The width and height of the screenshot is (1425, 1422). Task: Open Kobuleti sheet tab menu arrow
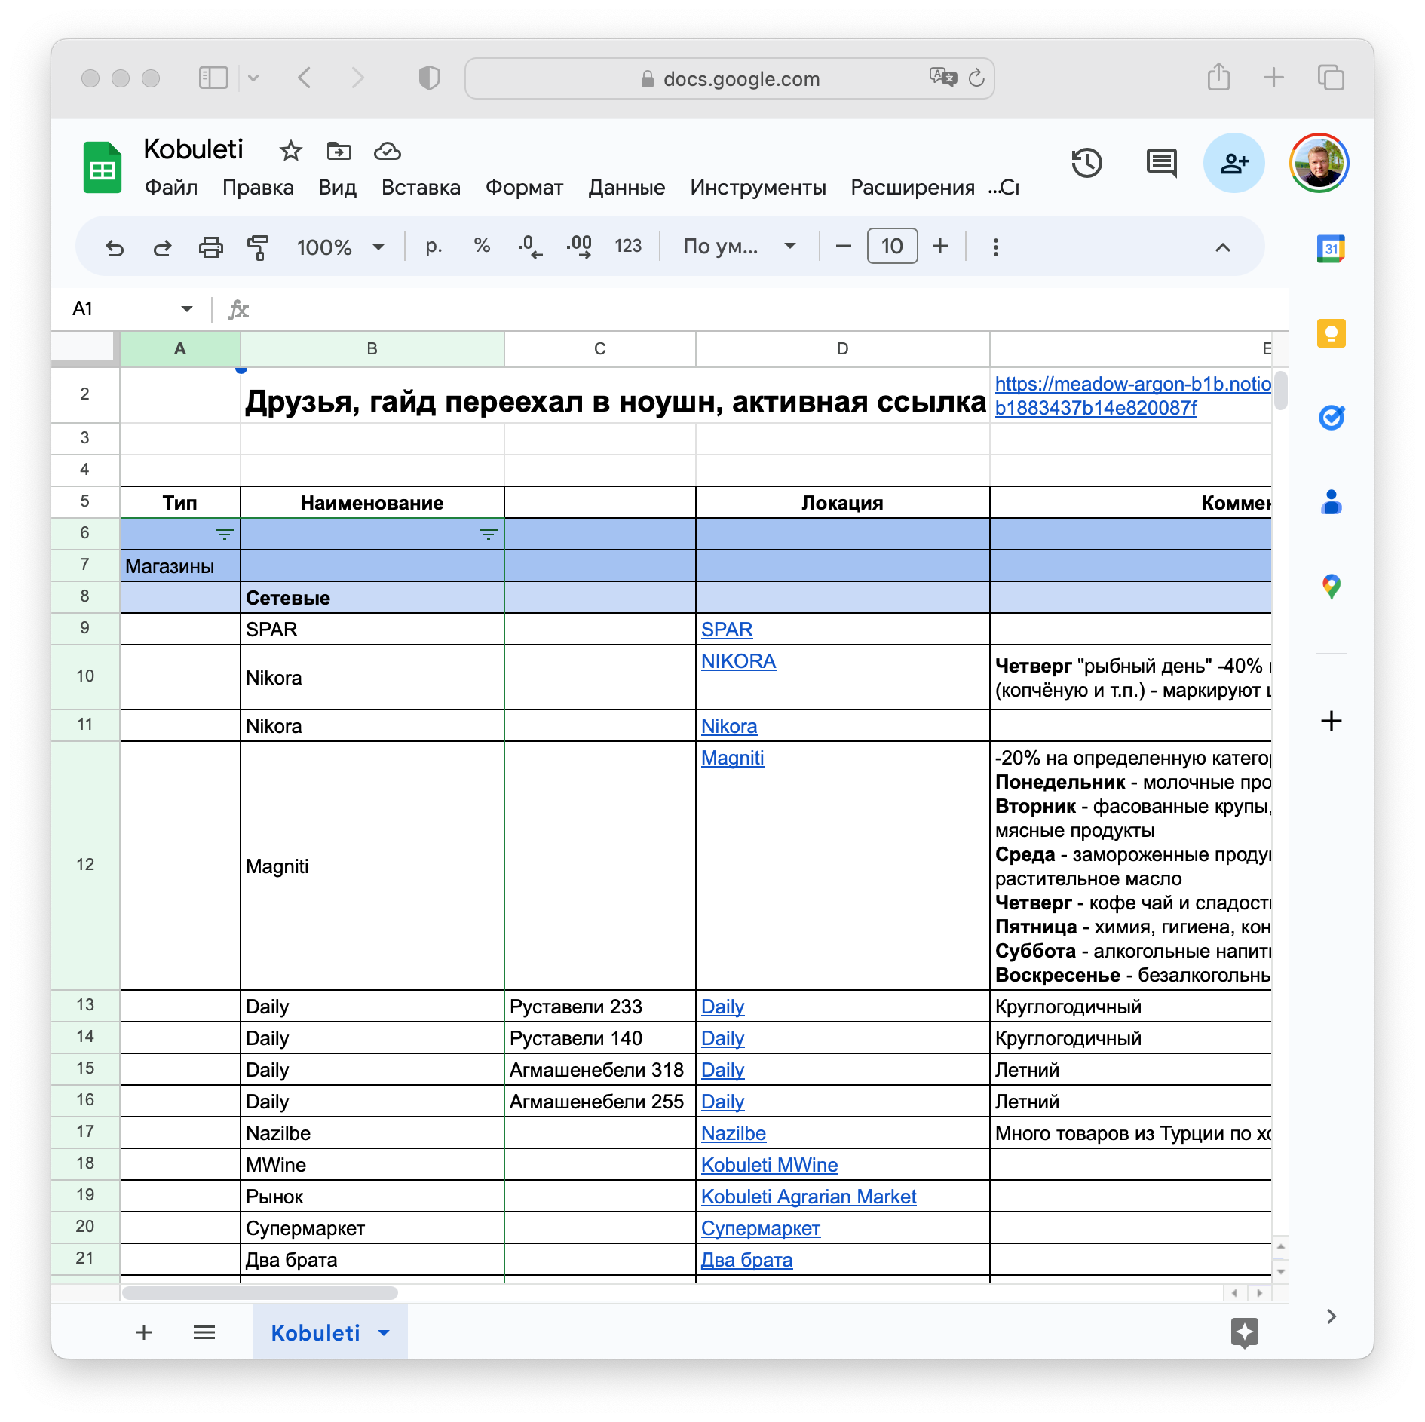tap(384, 1332)
